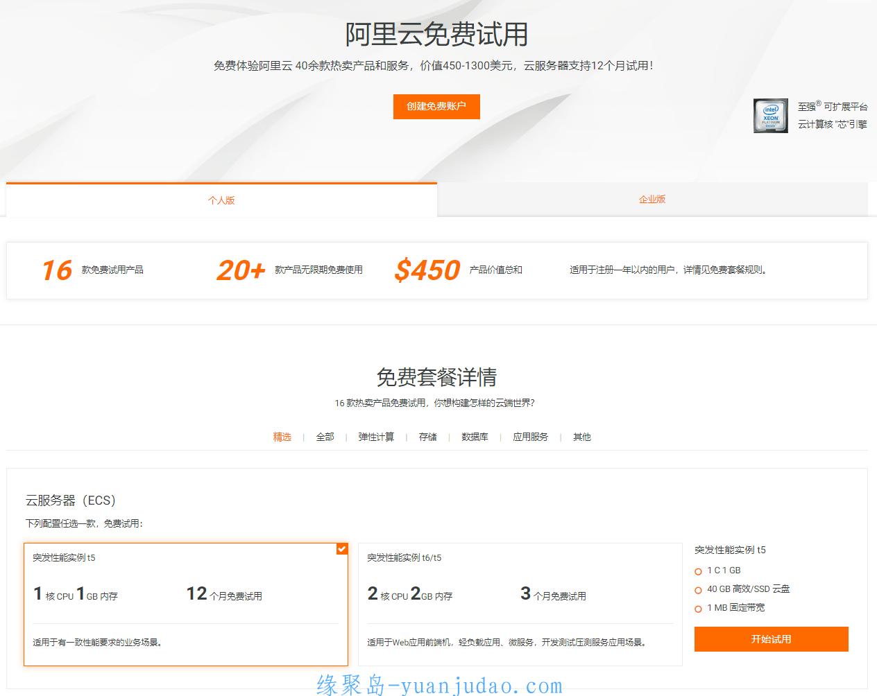Click the 20+ 款产品无限期免费使用 statistic
The width and height of the screenshot is (877, 696).
click(289, 270)
